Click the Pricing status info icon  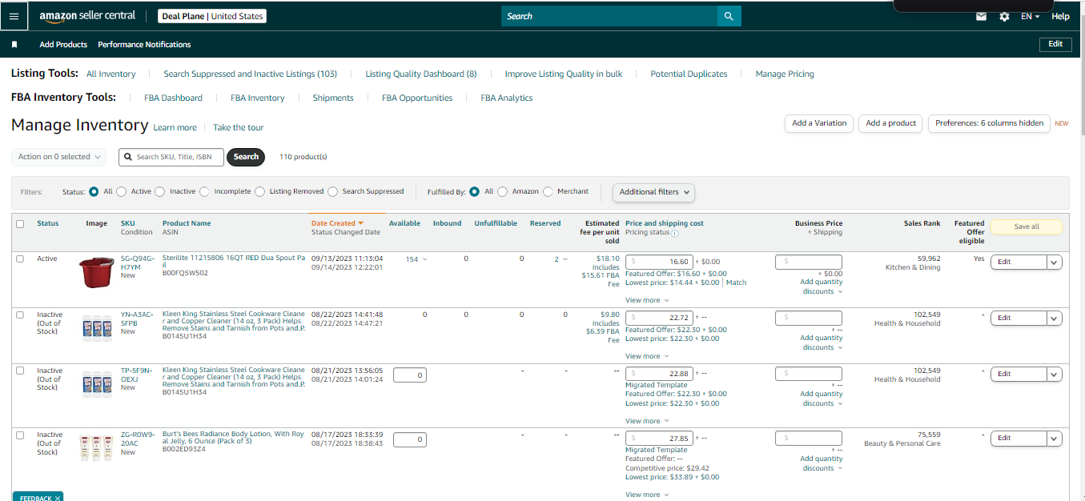pos(674,234)
